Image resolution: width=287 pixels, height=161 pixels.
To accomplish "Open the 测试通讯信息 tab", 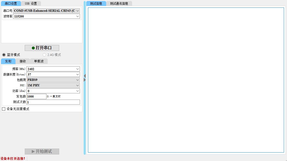I will pyautogui.click(x=119, y=3).
